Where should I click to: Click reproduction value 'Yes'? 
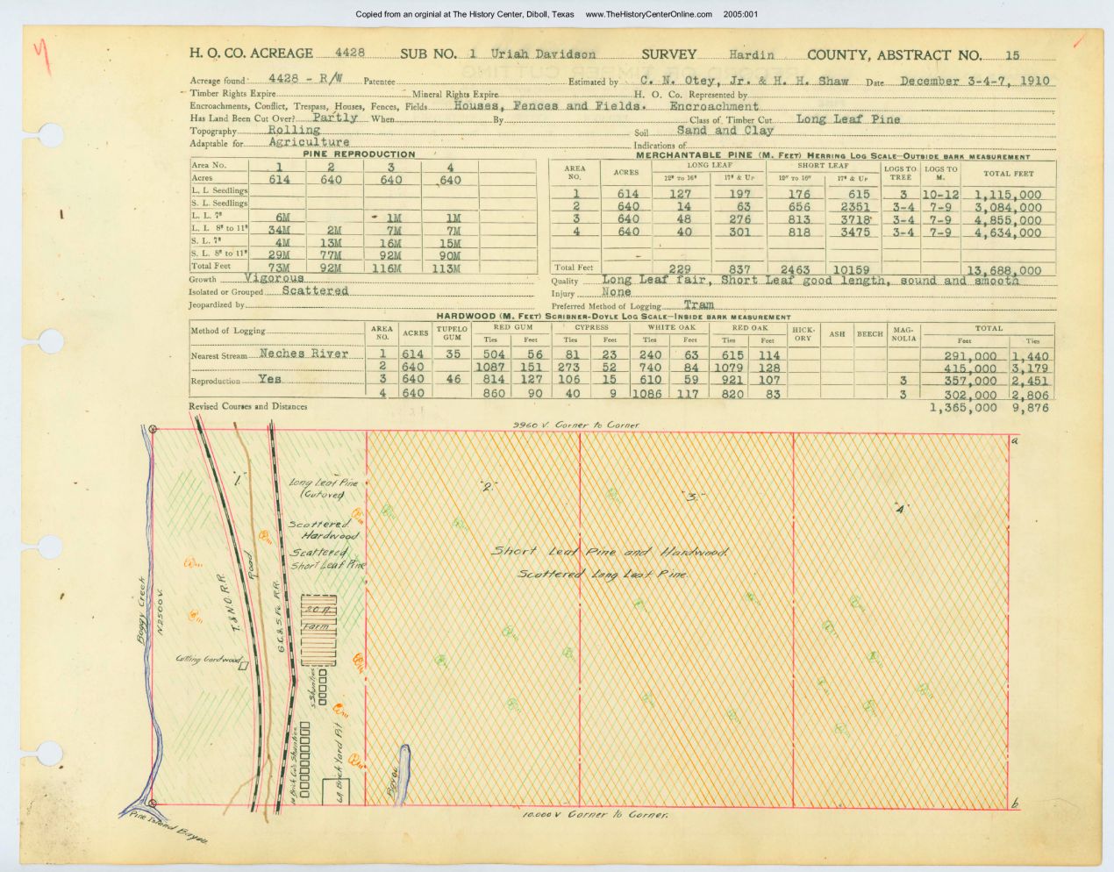coord(270,379)
